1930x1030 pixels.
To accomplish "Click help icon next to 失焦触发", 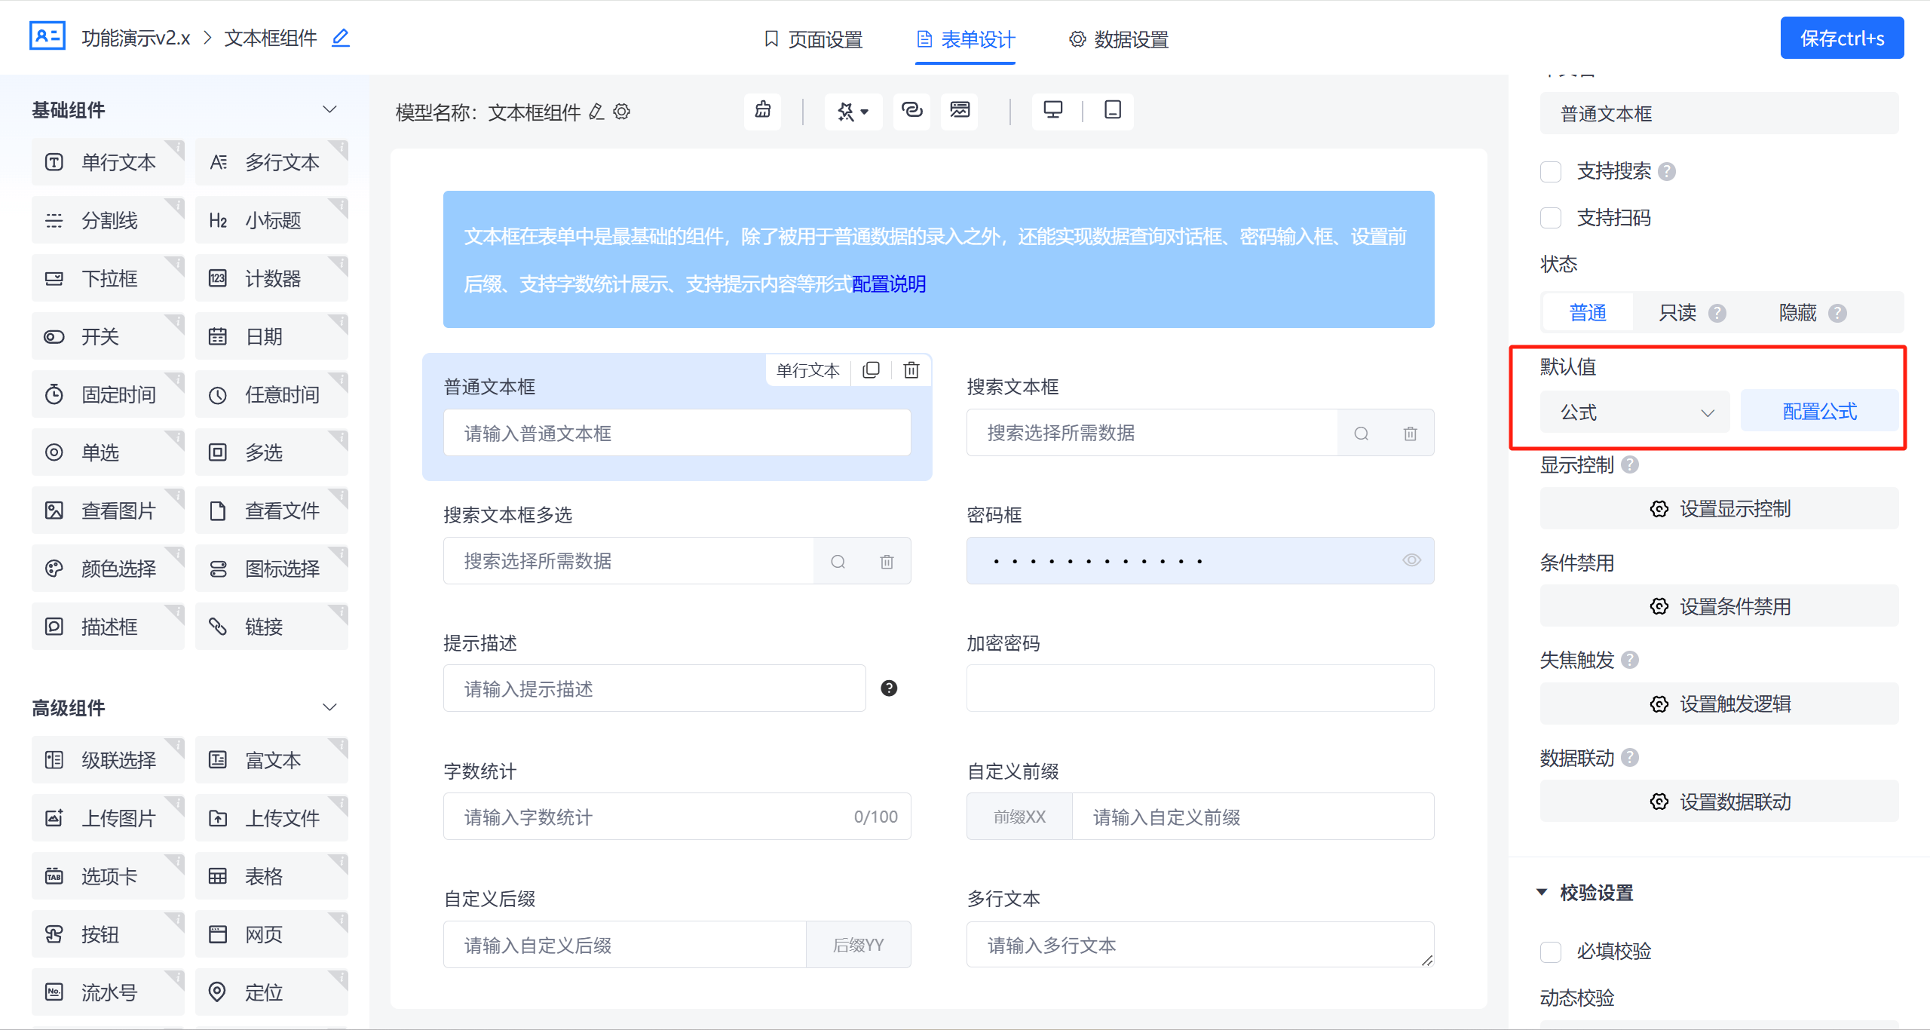I will [x=1630, y=660].
